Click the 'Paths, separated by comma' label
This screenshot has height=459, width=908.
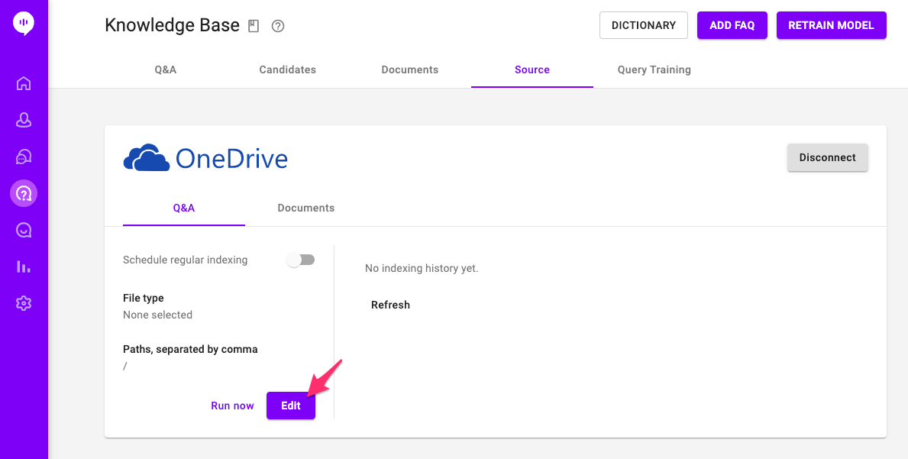190,350
